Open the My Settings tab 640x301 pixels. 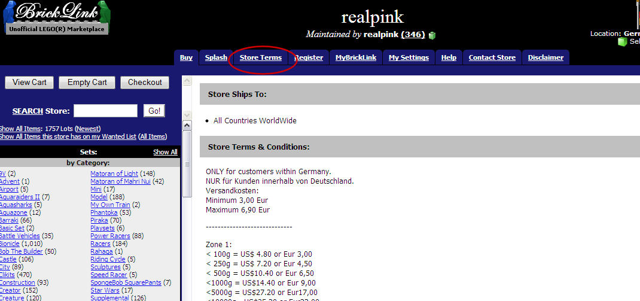point(409,57)
